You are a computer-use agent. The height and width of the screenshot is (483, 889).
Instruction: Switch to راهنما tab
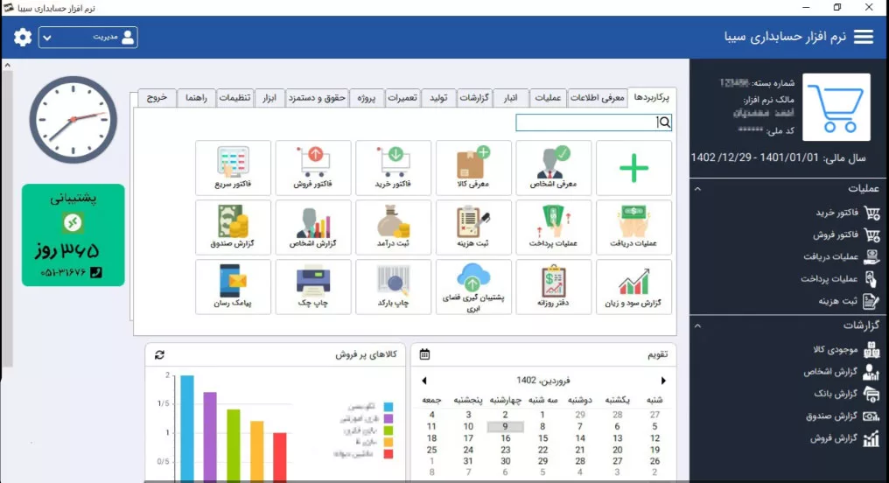click(196, 98)
